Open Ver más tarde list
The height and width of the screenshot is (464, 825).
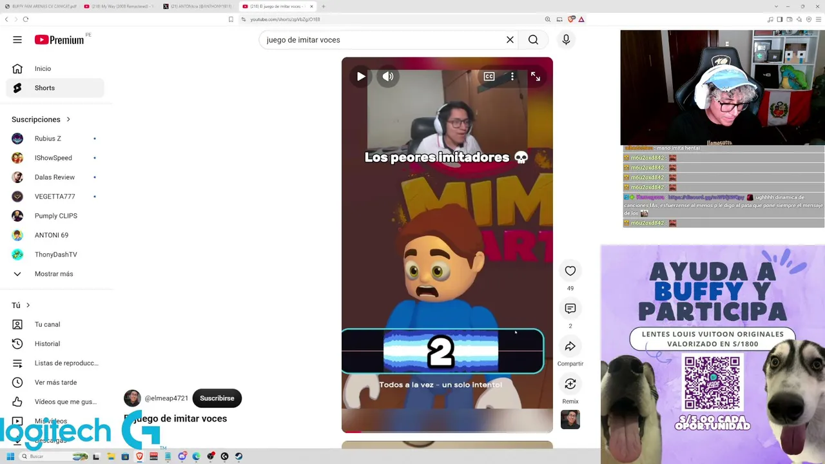(x=55, y=382)
